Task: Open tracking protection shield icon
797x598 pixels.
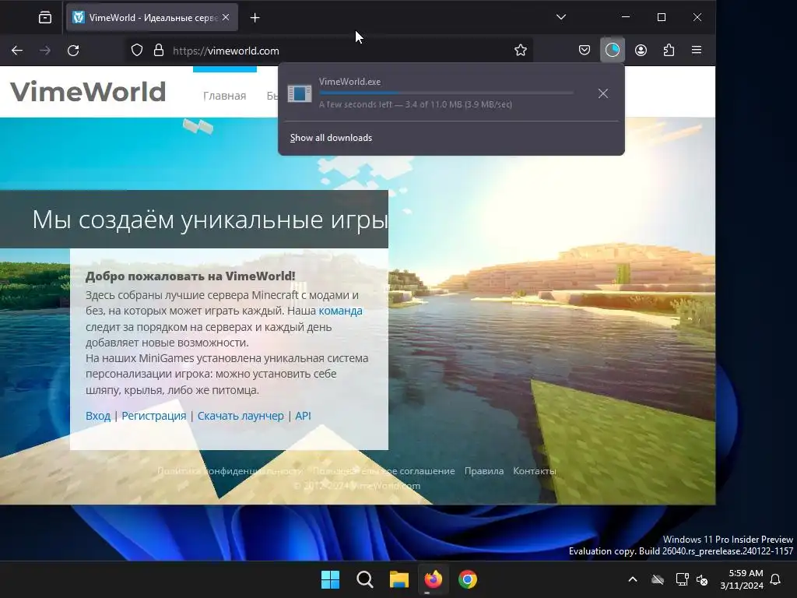Action: (x=137, y=51)
